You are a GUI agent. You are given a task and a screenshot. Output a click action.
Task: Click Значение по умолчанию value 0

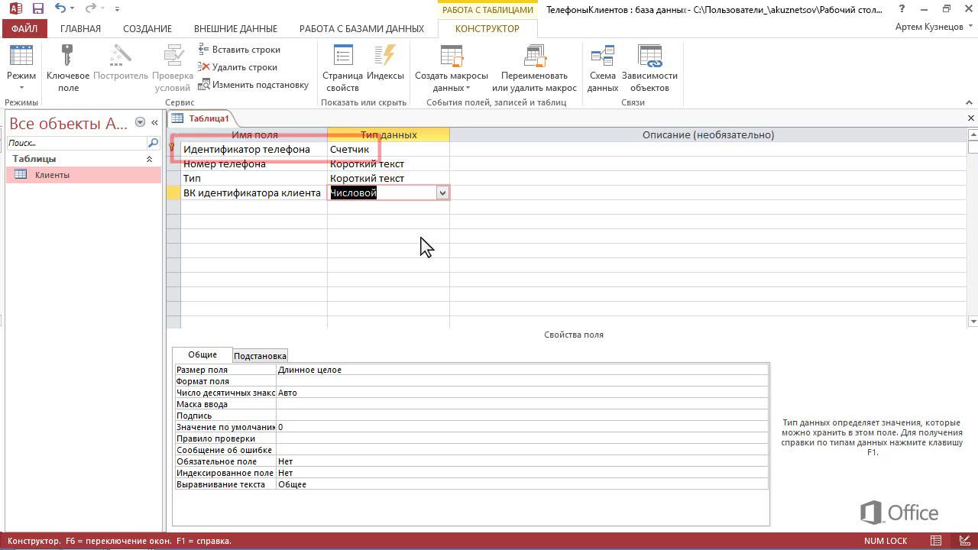pyautogui.click(x=523, y=427)
